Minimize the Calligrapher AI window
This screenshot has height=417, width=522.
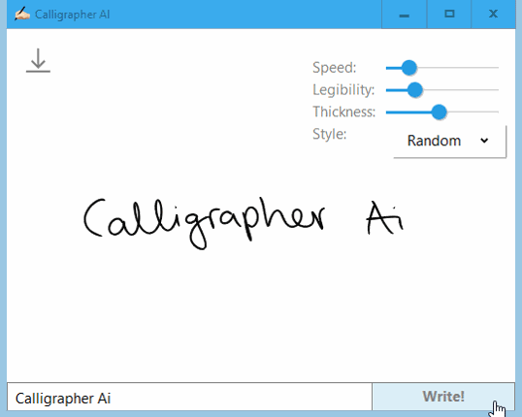pos(405,15)
